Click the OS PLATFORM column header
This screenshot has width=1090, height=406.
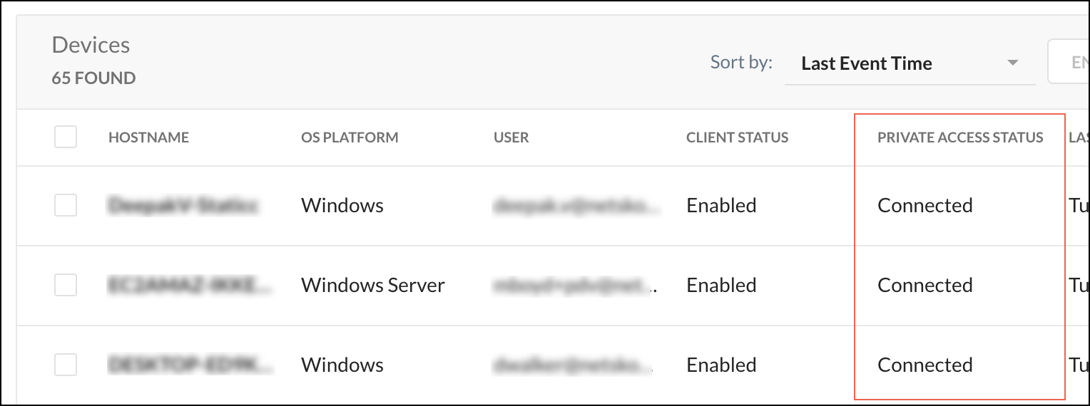click(x=350, y=137)
